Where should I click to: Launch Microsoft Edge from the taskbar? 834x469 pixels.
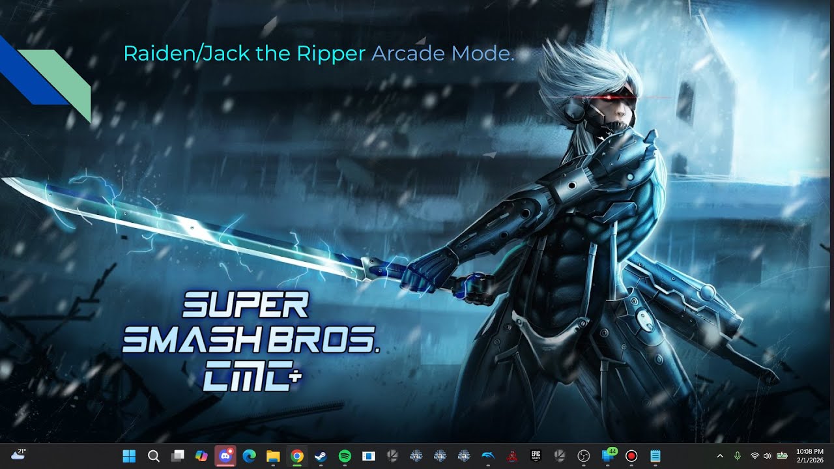point(249,456)
